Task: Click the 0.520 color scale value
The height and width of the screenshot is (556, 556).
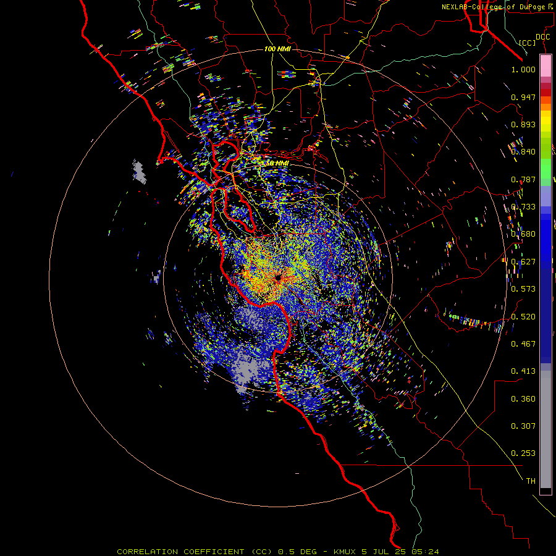Action: 523,317
